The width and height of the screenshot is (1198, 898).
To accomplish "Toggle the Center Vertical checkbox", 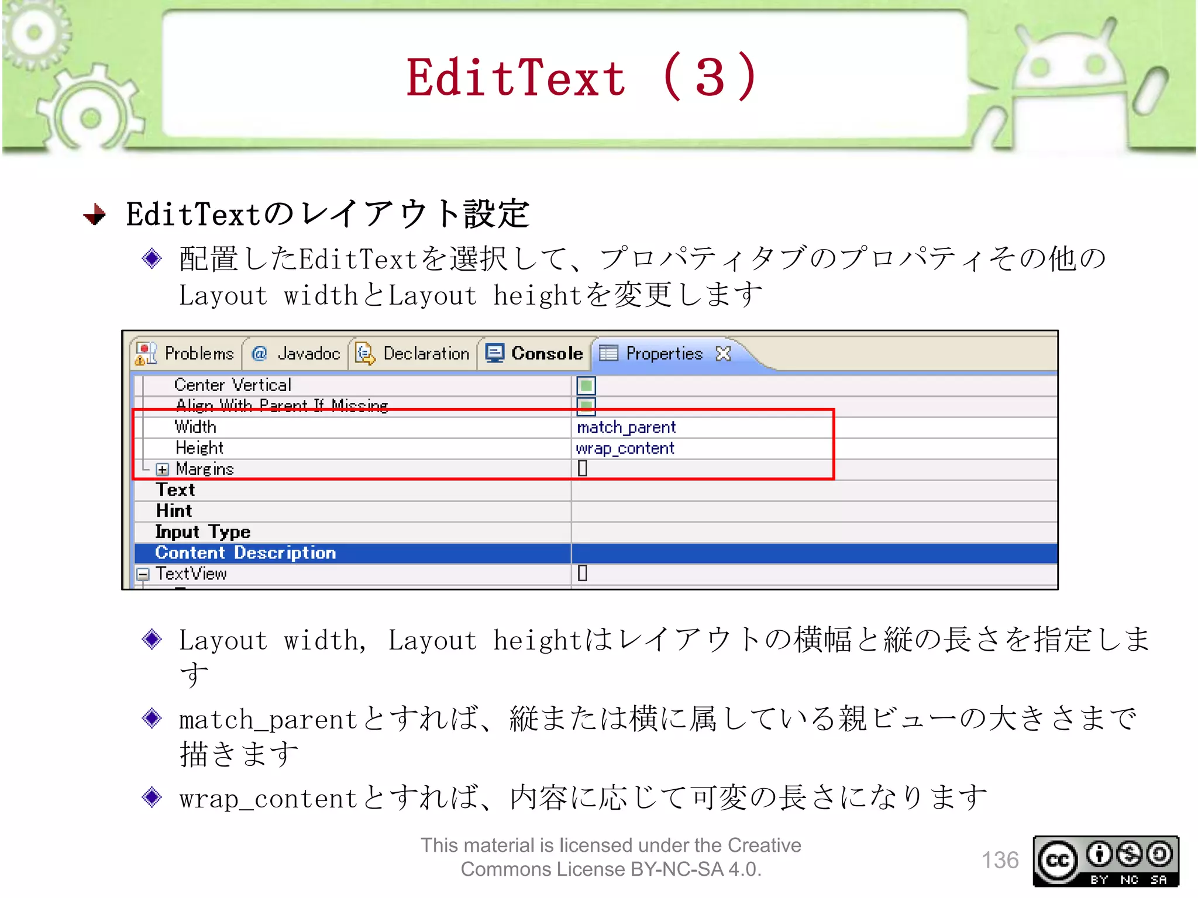I will tap(586, 385).
